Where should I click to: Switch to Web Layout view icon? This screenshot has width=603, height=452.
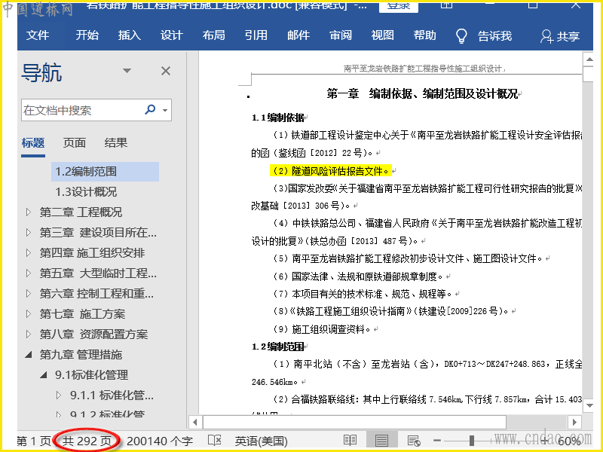click(x=414, y=441)
